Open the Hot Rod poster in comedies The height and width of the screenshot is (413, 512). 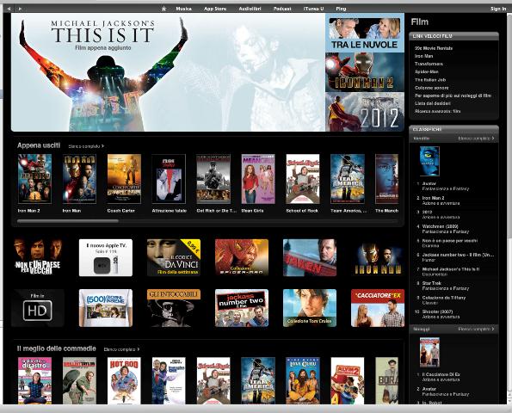(124, 380)
